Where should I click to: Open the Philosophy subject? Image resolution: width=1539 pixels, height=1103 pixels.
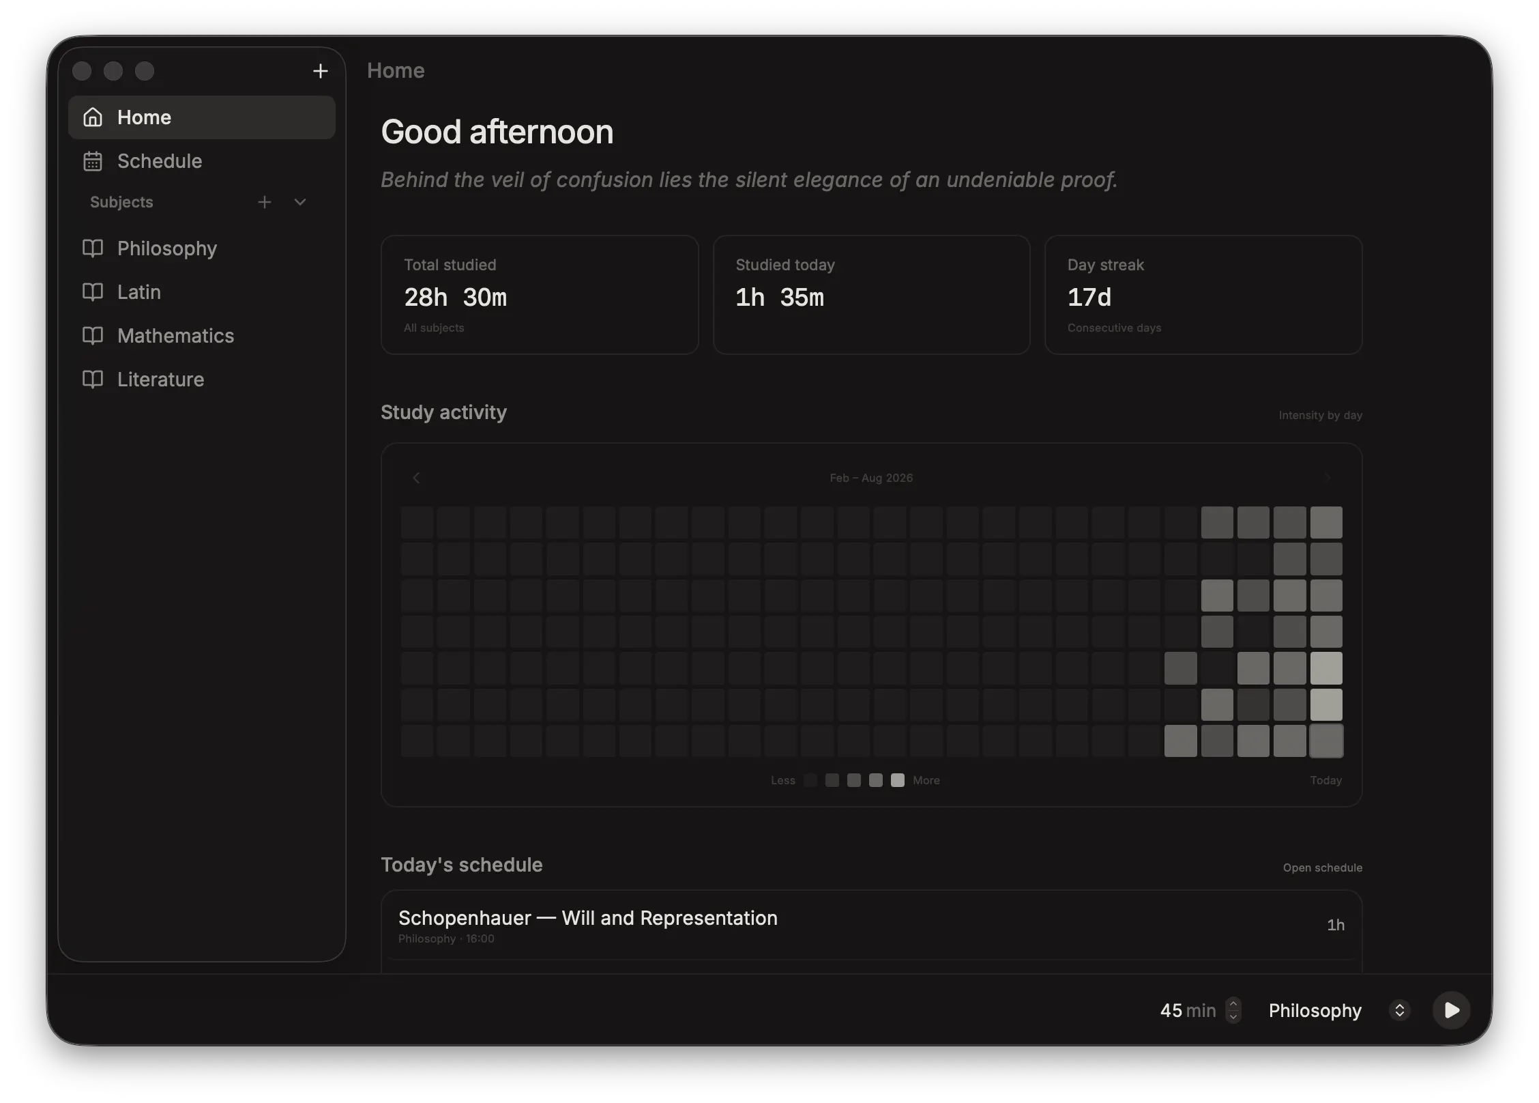202,248
